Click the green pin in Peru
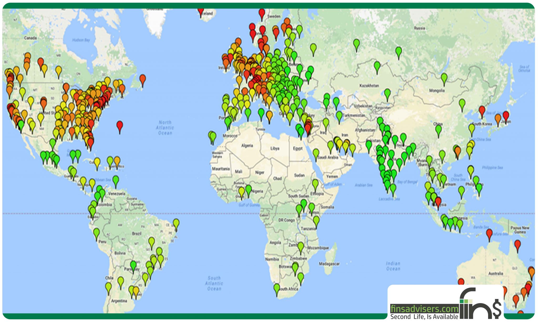This screenshot has height=322, width=538. click(96, 234)
